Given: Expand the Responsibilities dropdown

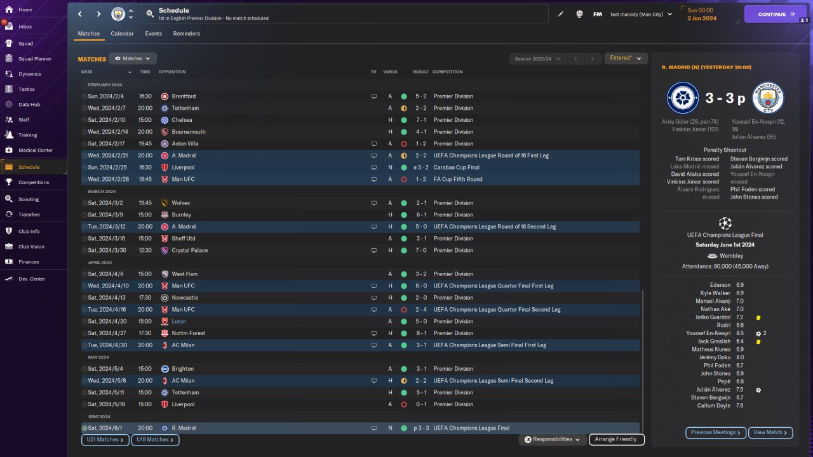Looking at the screenshot, I should pyautogui.click(x=552, y=439).
